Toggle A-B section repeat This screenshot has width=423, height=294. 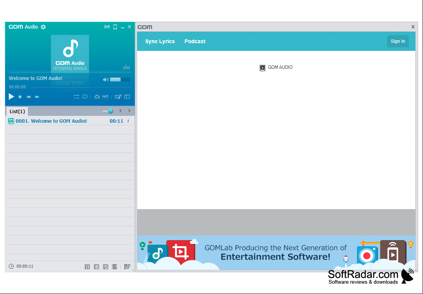(x=85, y=97)
